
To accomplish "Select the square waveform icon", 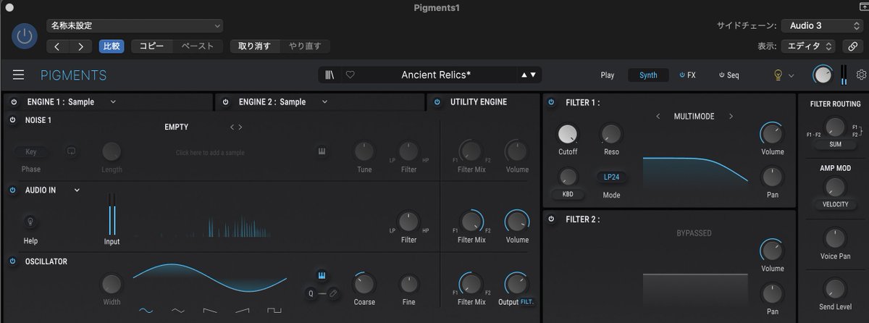I will [x=274, y=311].
